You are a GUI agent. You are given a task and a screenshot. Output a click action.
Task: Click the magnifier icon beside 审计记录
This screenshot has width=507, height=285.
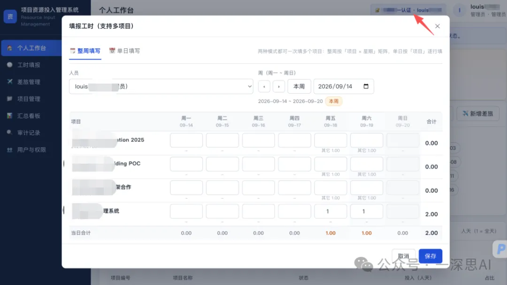pos(10,132)
